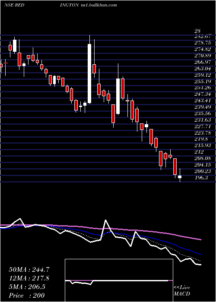Screen dimensions: 216x302
Task: Select the 263.04 price level label
Action: 203,69
